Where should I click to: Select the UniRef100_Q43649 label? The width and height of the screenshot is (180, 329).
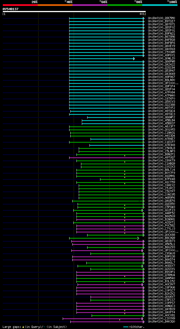[x=161, y=74]
